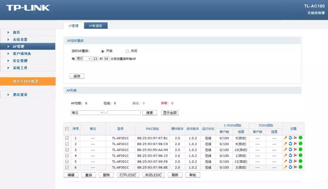
Task: Open the 备注 search filter dropdown
Action: 87,112
